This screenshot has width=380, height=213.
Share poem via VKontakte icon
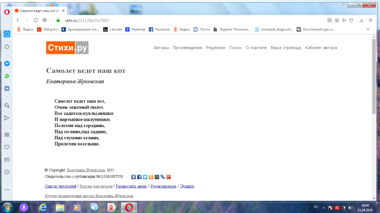click(134, 177)
